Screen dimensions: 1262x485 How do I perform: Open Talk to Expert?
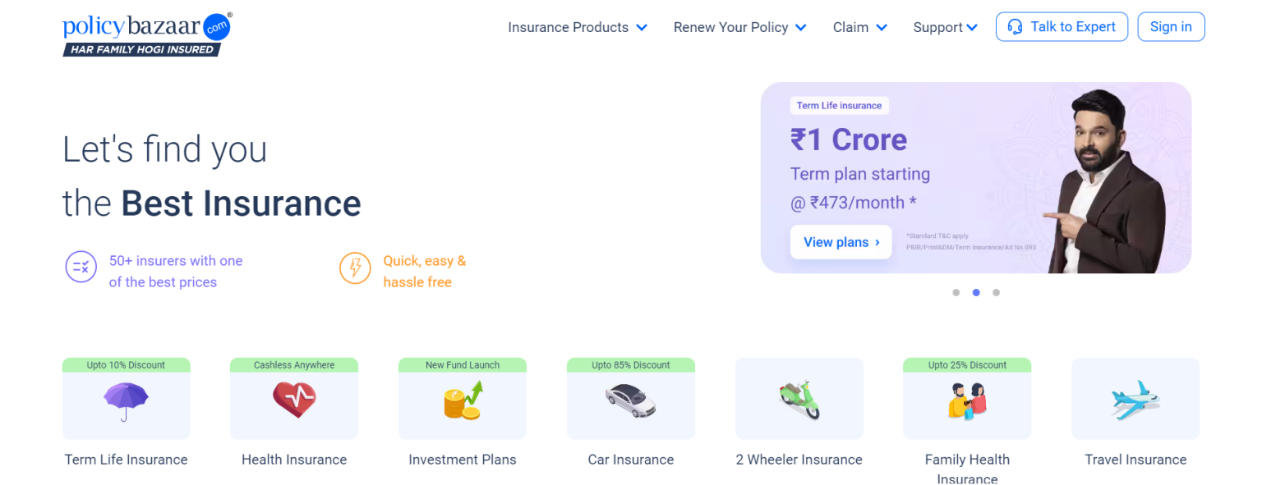[x=1062, y=26]
